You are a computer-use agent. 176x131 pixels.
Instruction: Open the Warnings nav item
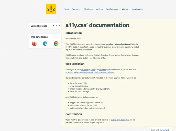coord(76,9)
